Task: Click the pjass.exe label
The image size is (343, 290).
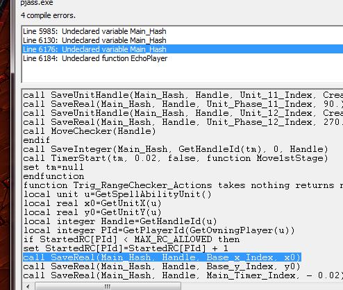Action: tap(37, 3)
